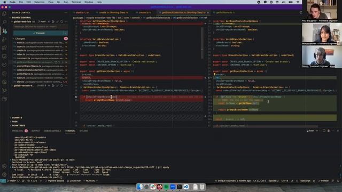Click the Commit button
Screen dimensions: 342x192
click(x=38, y=33)
